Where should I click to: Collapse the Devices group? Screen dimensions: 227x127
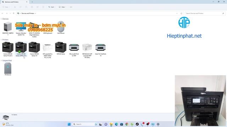(1, 19)
